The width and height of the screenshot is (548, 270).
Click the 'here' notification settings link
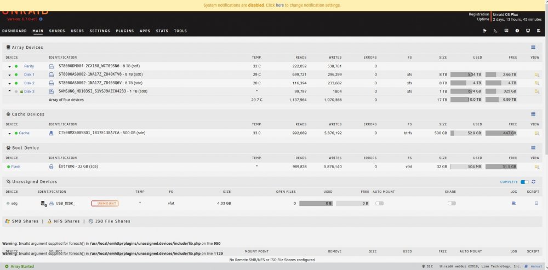click(x=279, y=5)
